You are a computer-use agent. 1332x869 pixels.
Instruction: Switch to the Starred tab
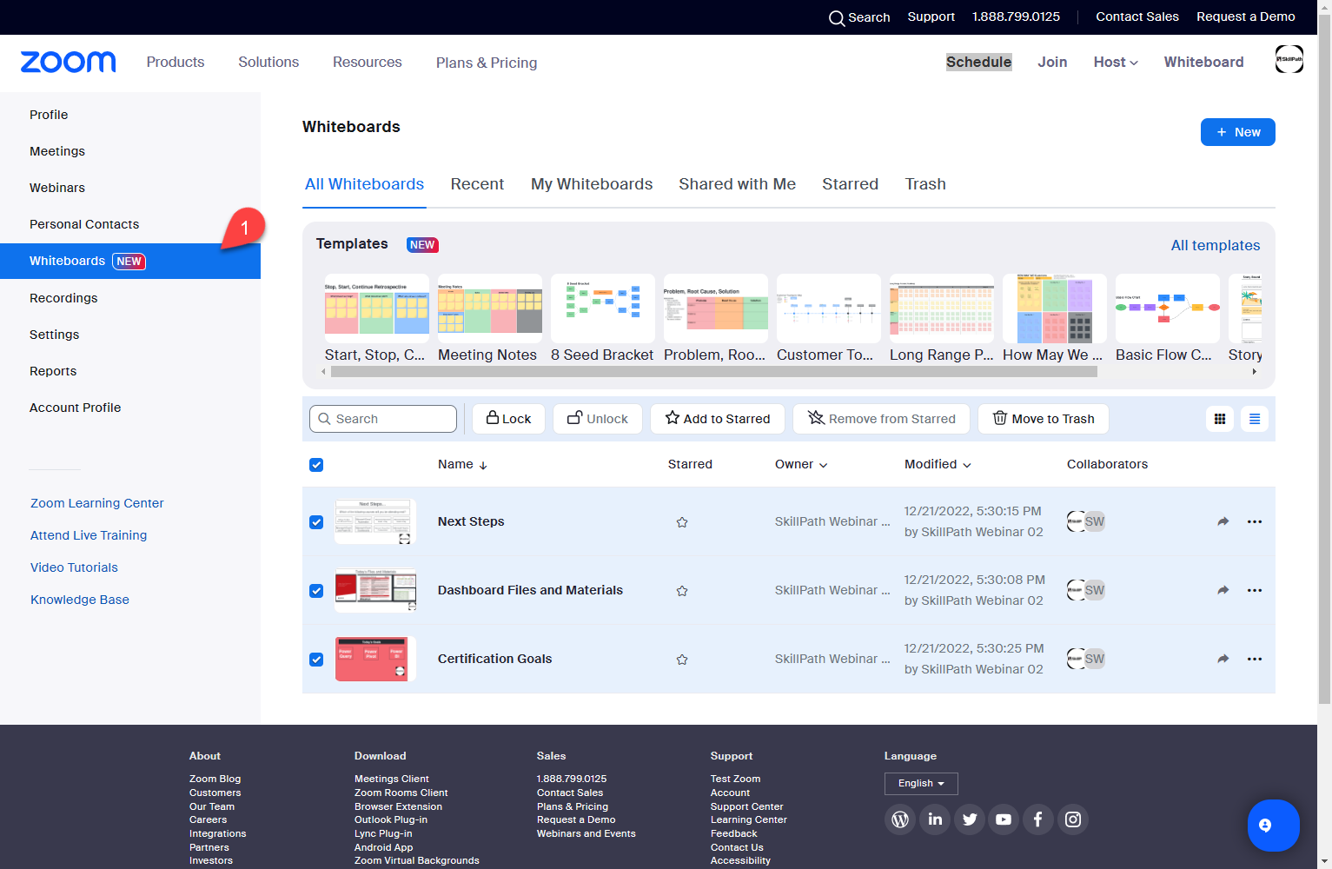850,184
